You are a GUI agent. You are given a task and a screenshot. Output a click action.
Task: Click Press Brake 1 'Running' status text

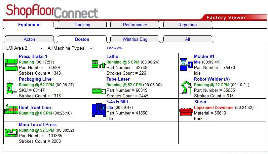click(x=26, y=62)
